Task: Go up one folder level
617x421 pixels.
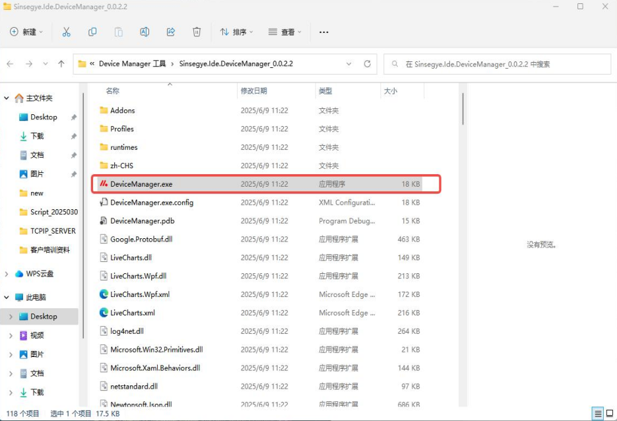Action: tap(61, 64)
